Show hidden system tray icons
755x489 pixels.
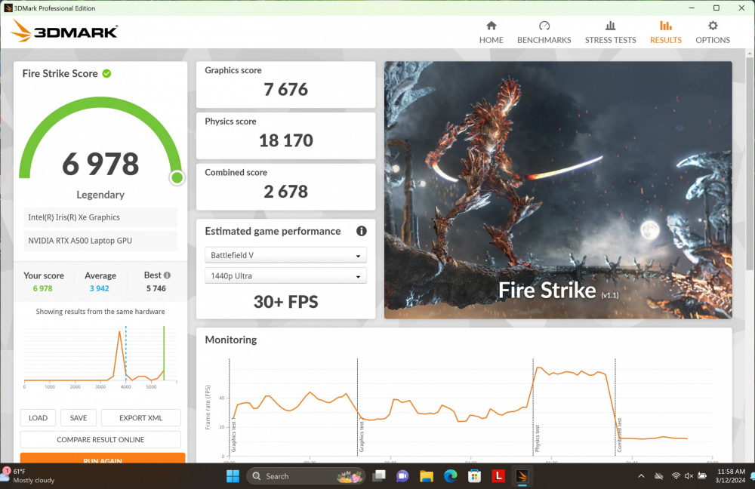(641, 476)
